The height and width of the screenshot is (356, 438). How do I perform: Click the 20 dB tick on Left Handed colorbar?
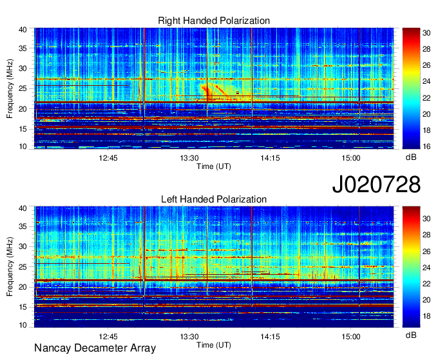(x=426, y=300)
